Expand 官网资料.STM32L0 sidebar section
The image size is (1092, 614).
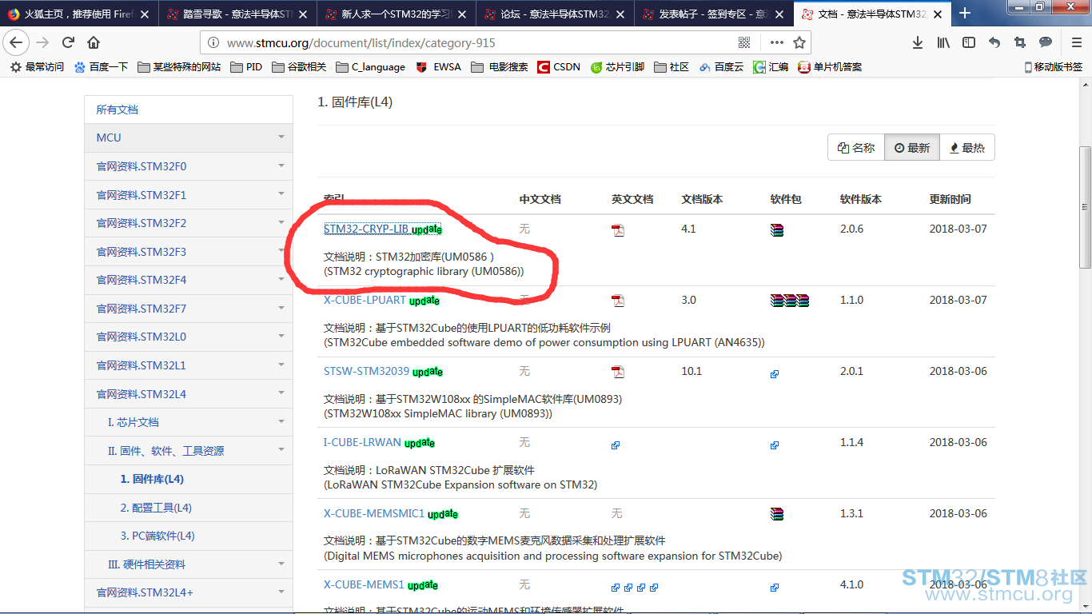[281, 337]
